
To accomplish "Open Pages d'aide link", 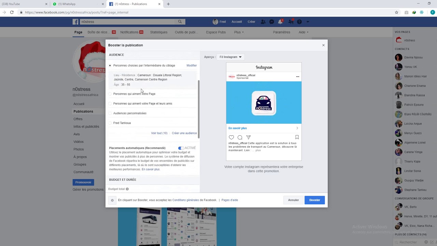I will [x=230, y=200].
